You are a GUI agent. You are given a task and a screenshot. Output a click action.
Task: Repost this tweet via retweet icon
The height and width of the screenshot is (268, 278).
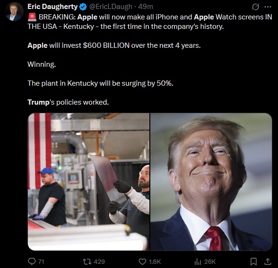[87, 261]
